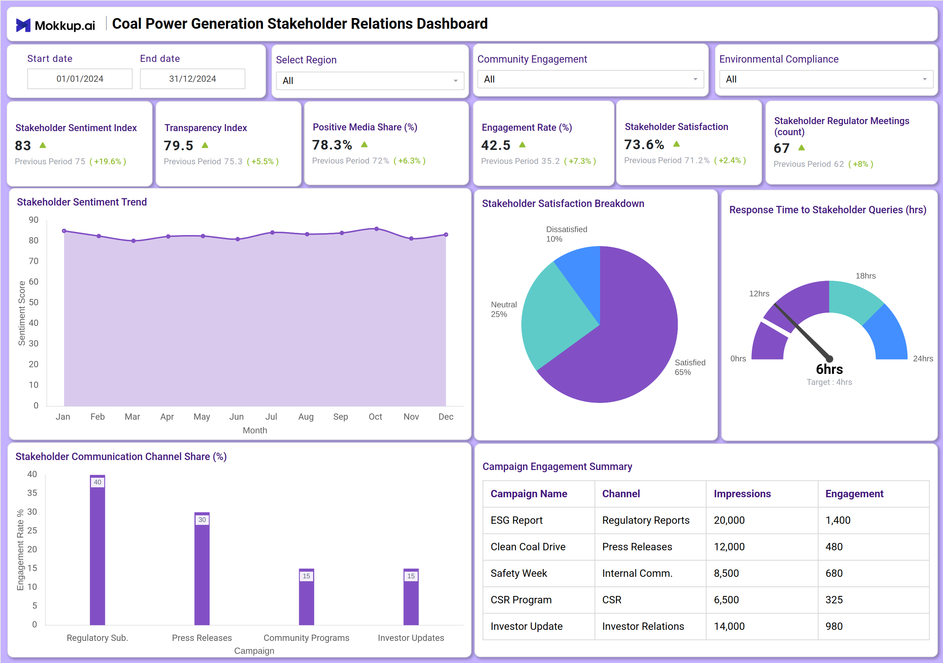
Task: Click the Stakeholder Sentiment Index value 83
Action: (x=23, y=145)
